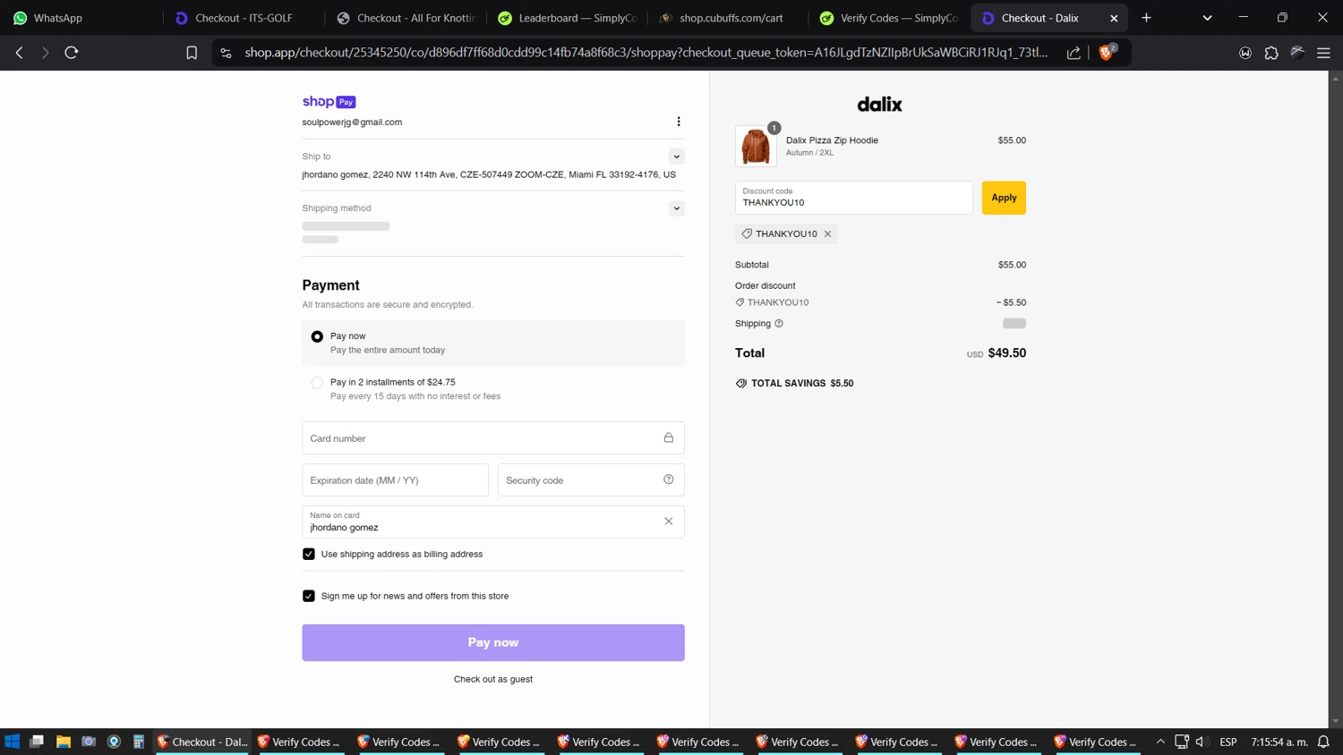This screenshot has width=1343, height=755.
Task: Open site settings icon in address bar
Action: pyautogui.click(x=226, y=53)
